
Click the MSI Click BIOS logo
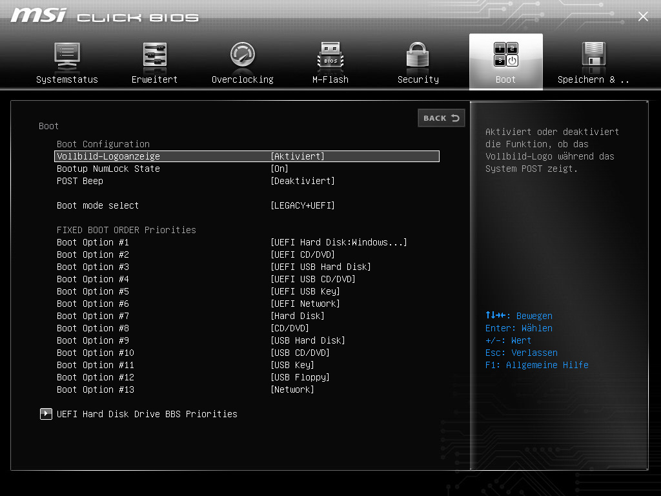coord(105,15)
